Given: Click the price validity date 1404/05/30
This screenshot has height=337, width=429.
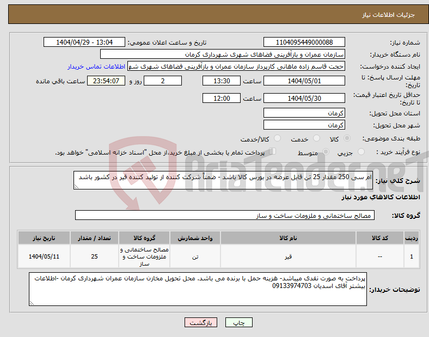Looking at the screenshot, I should (x=304, y=98).
